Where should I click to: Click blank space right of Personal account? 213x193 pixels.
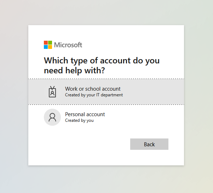coord(144,117)
